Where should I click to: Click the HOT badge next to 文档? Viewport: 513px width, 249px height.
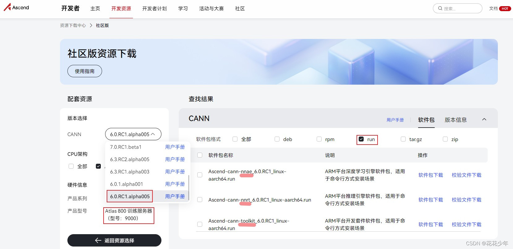pos(505,9)
